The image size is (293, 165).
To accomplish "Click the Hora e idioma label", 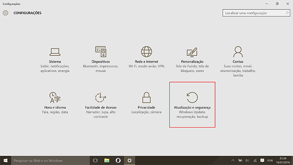I will click(x=55, y=107).
